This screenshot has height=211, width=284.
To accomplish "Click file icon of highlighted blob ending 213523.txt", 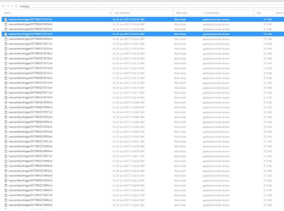I will tap(5, 34).
